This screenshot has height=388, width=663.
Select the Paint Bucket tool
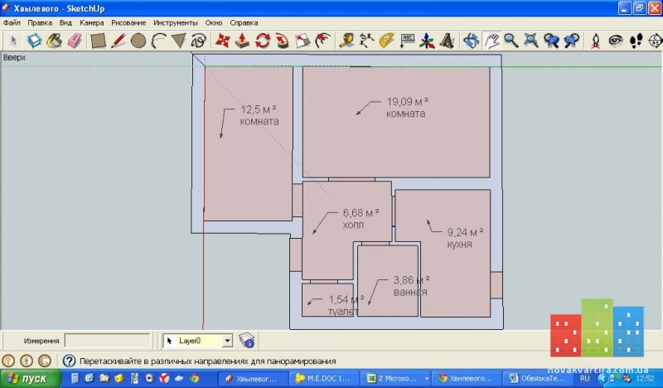click(x=54, y=41)
